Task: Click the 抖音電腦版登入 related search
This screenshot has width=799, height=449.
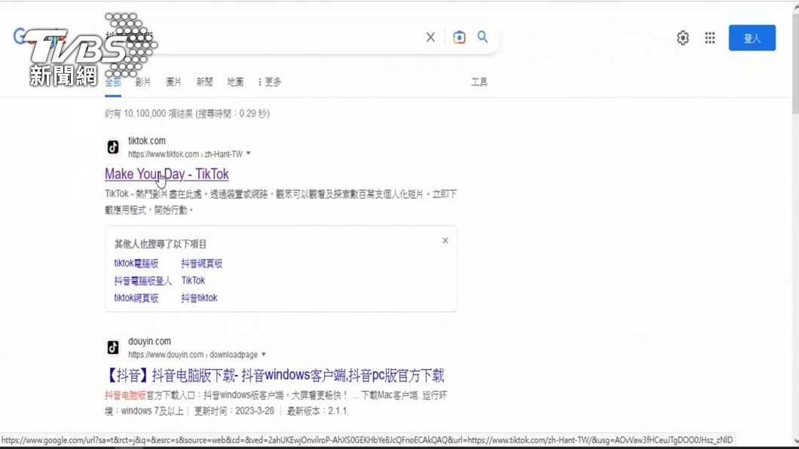Action: coord(142,280)
